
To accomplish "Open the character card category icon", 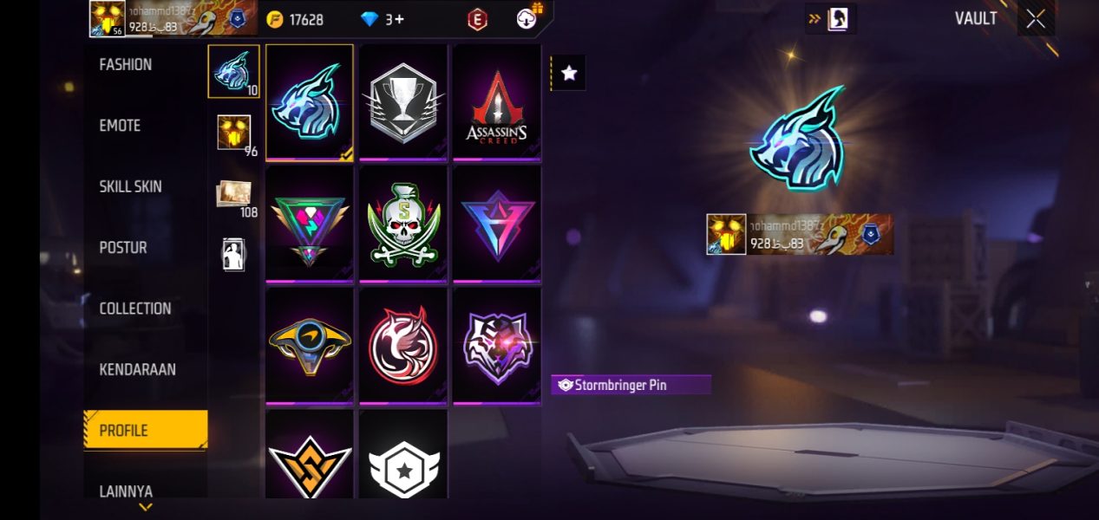I will [233, 255].
